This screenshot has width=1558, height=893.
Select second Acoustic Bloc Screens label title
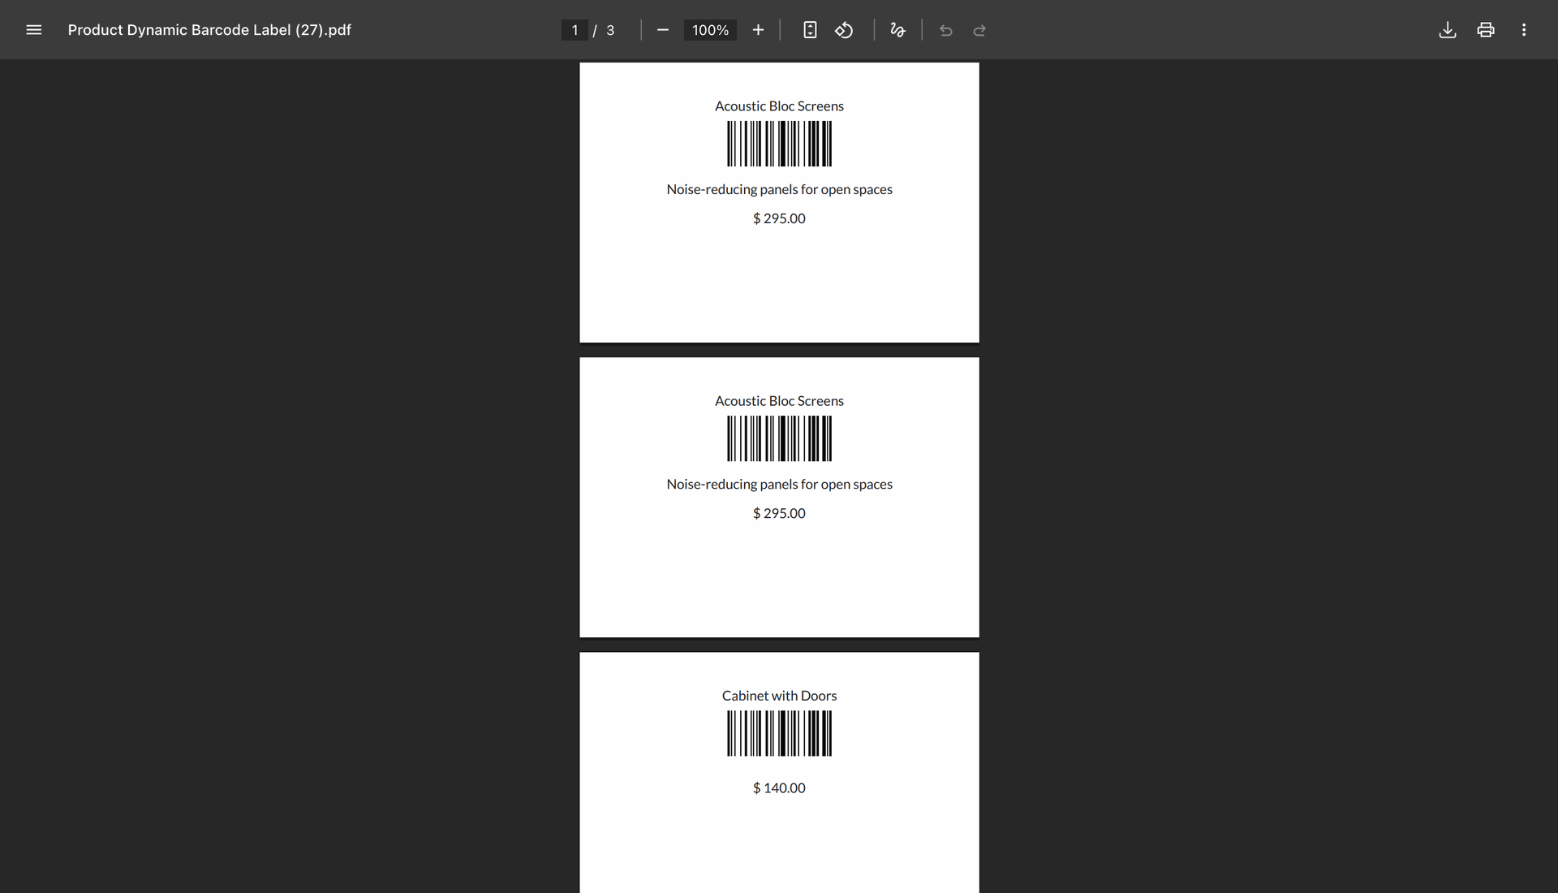pyautogui.click(x=779, y=401)
